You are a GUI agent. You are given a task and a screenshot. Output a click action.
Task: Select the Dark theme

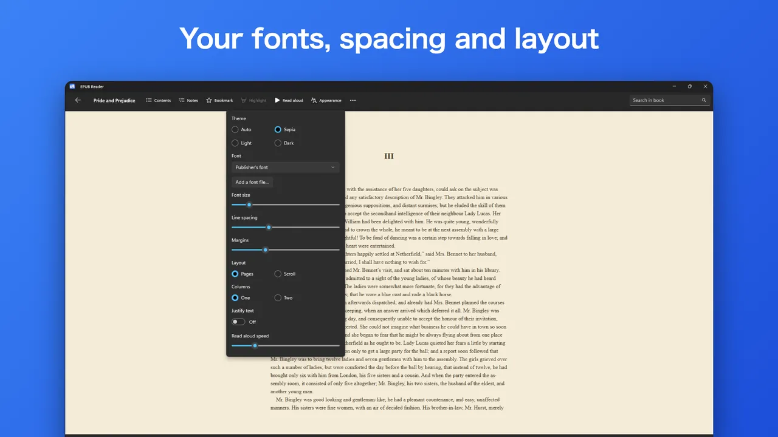coord(284,143)
